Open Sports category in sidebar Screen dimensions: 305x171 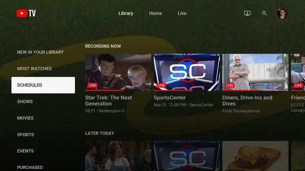pos(26,134)
